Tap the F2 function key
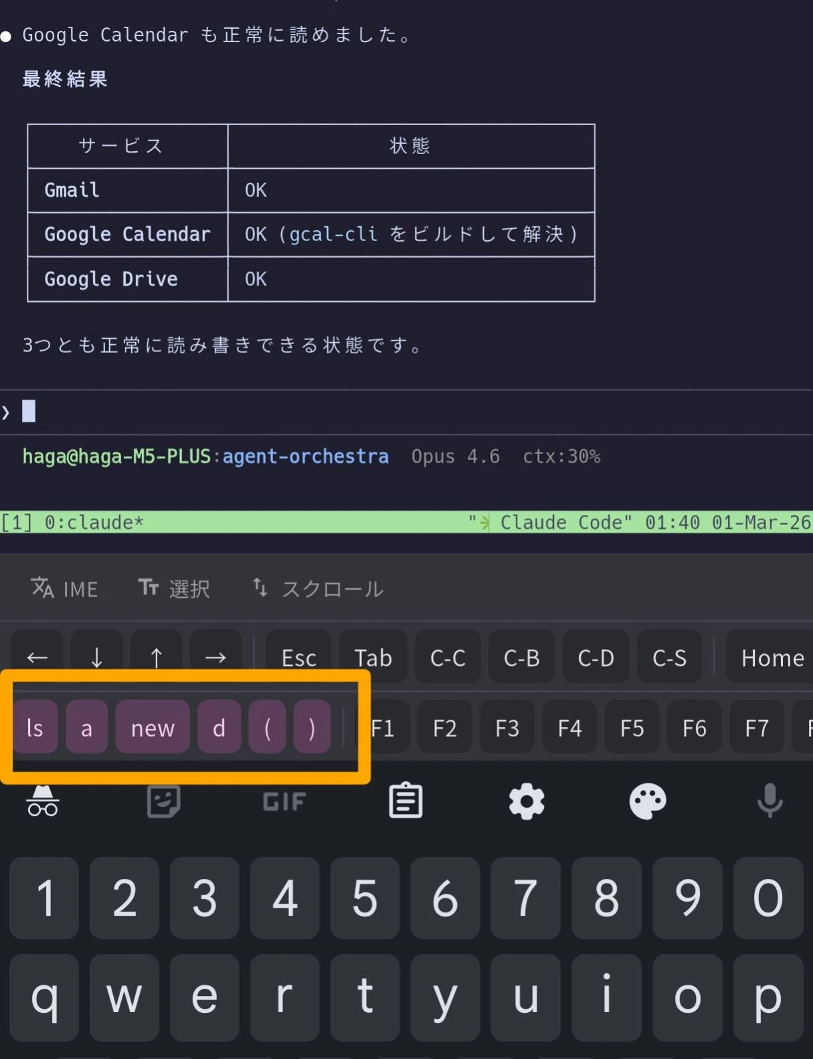This screenshot has height=1059, width=813. (x=445, y=727)
